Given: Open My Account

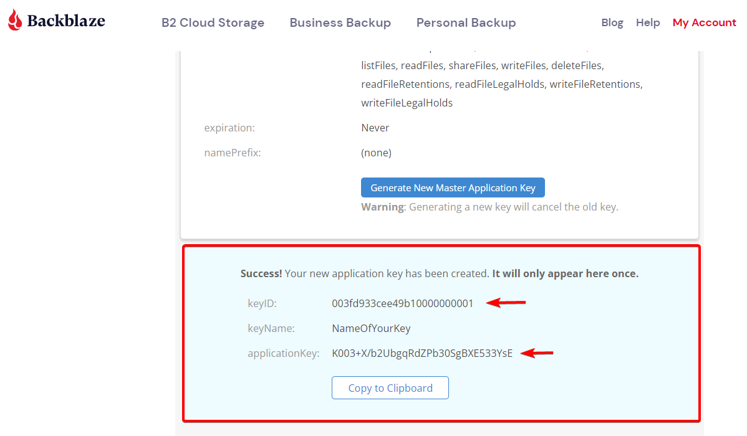Looking at the screenshot, I should [704, 22].
